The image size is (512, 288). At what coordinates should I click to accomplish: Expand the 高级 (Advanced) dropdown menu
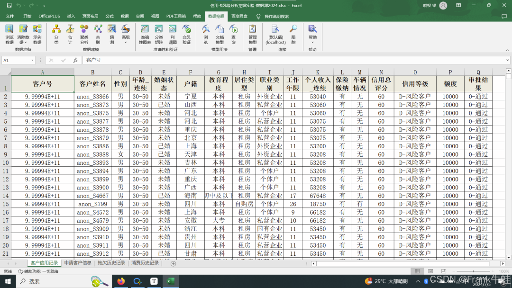coord(126,42)
